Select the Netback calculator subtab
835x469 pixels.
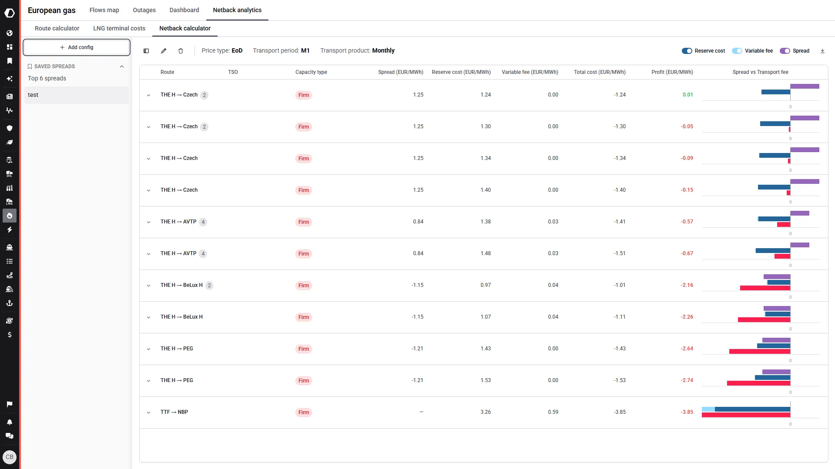pyautogui.click(x=185, y=28)
